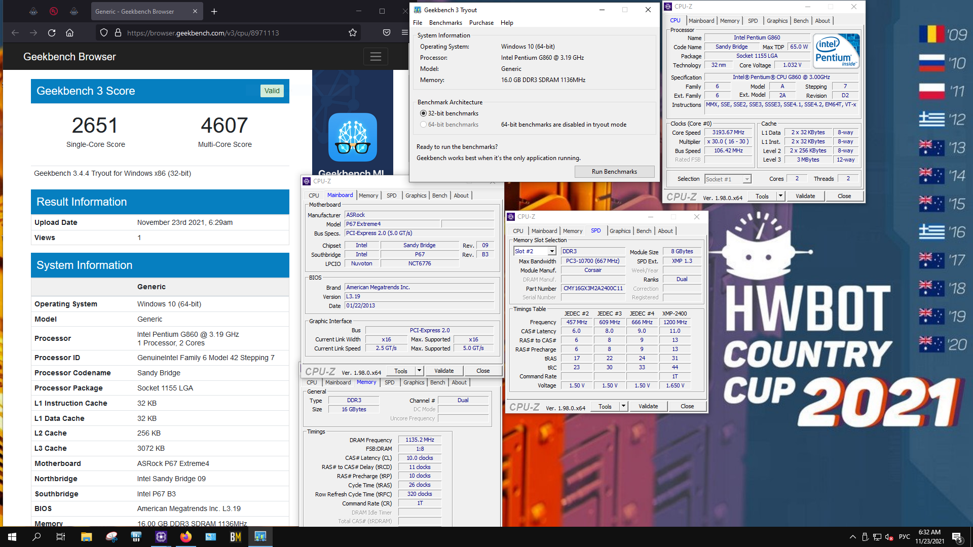Open the Windows Start menu

point(12,537)
